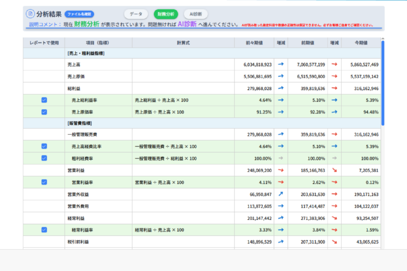Image resolution: width=407 pixels, height=271 pixels.
Task: Click the 営業外収益 blue diagonal up arrow
Action: (281, 194)
